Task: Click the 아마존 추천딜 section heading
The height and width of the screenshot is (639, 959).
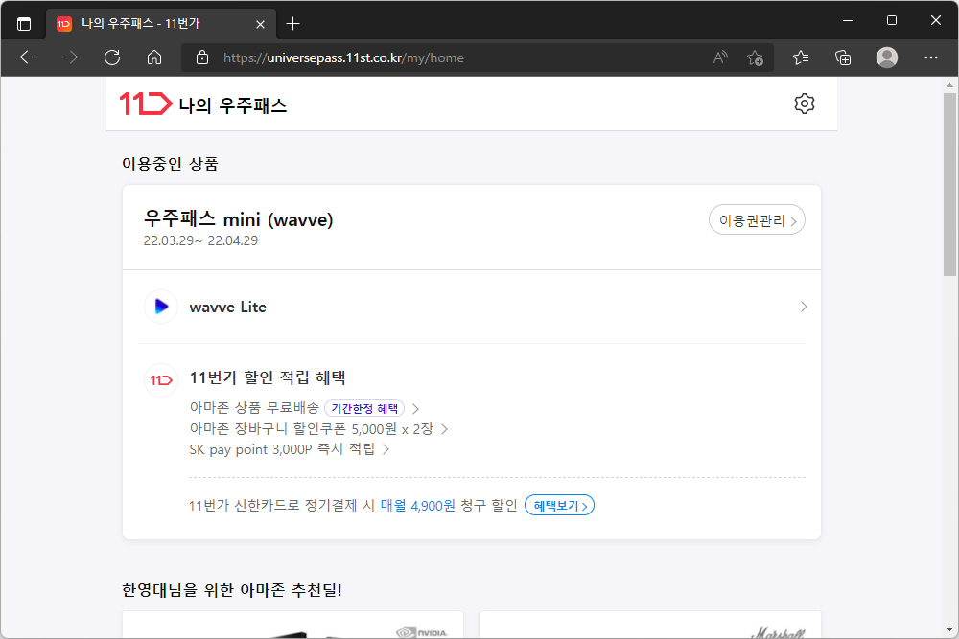Action: tap(231, 590)
